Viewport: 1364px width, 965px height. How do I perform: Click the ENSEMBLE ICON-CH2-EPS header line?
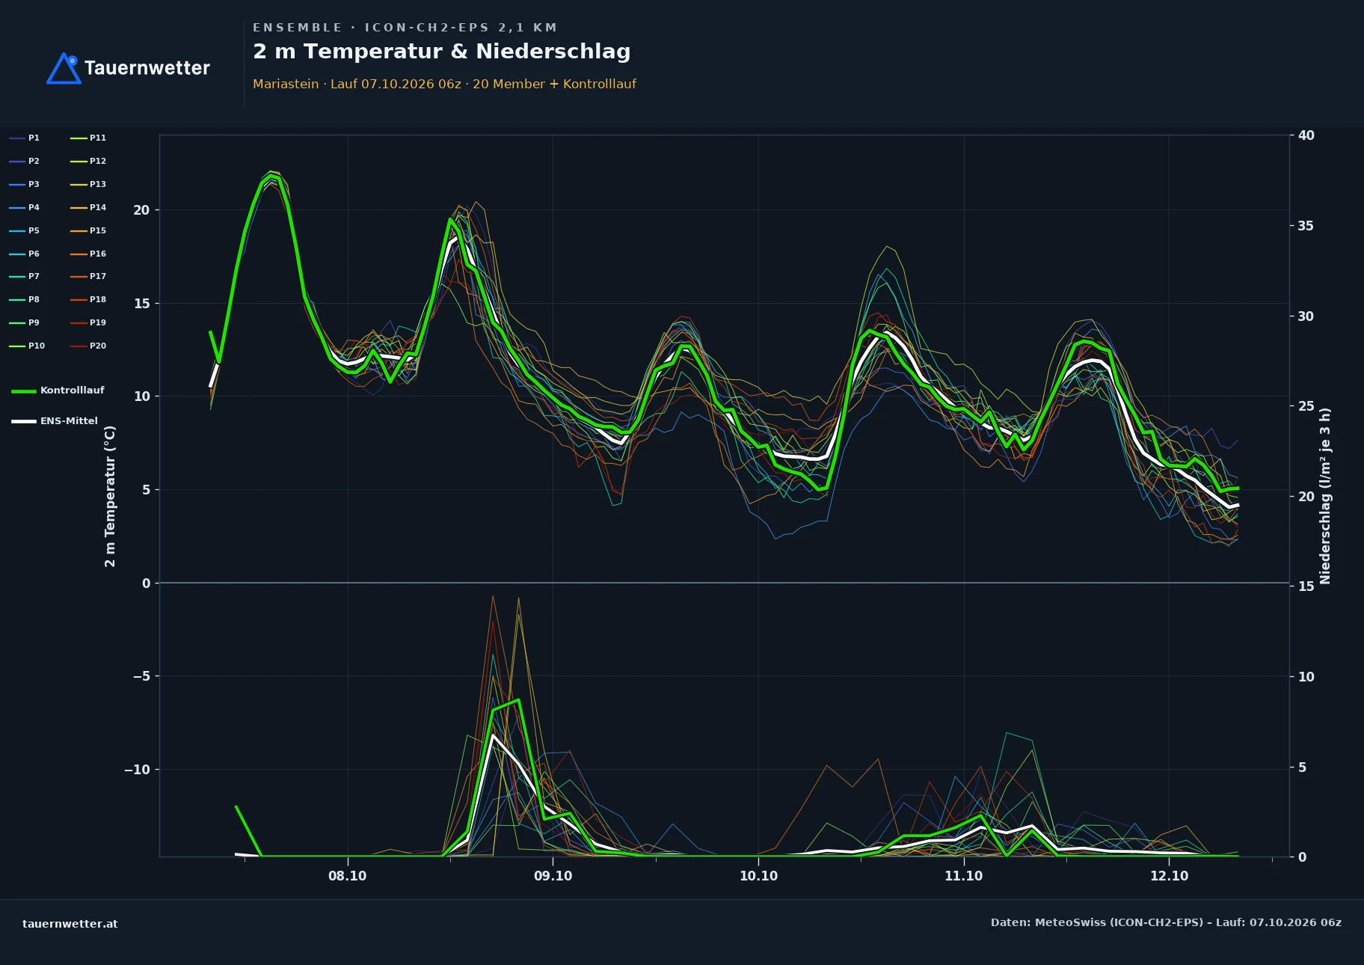click(x=405, y=28)
